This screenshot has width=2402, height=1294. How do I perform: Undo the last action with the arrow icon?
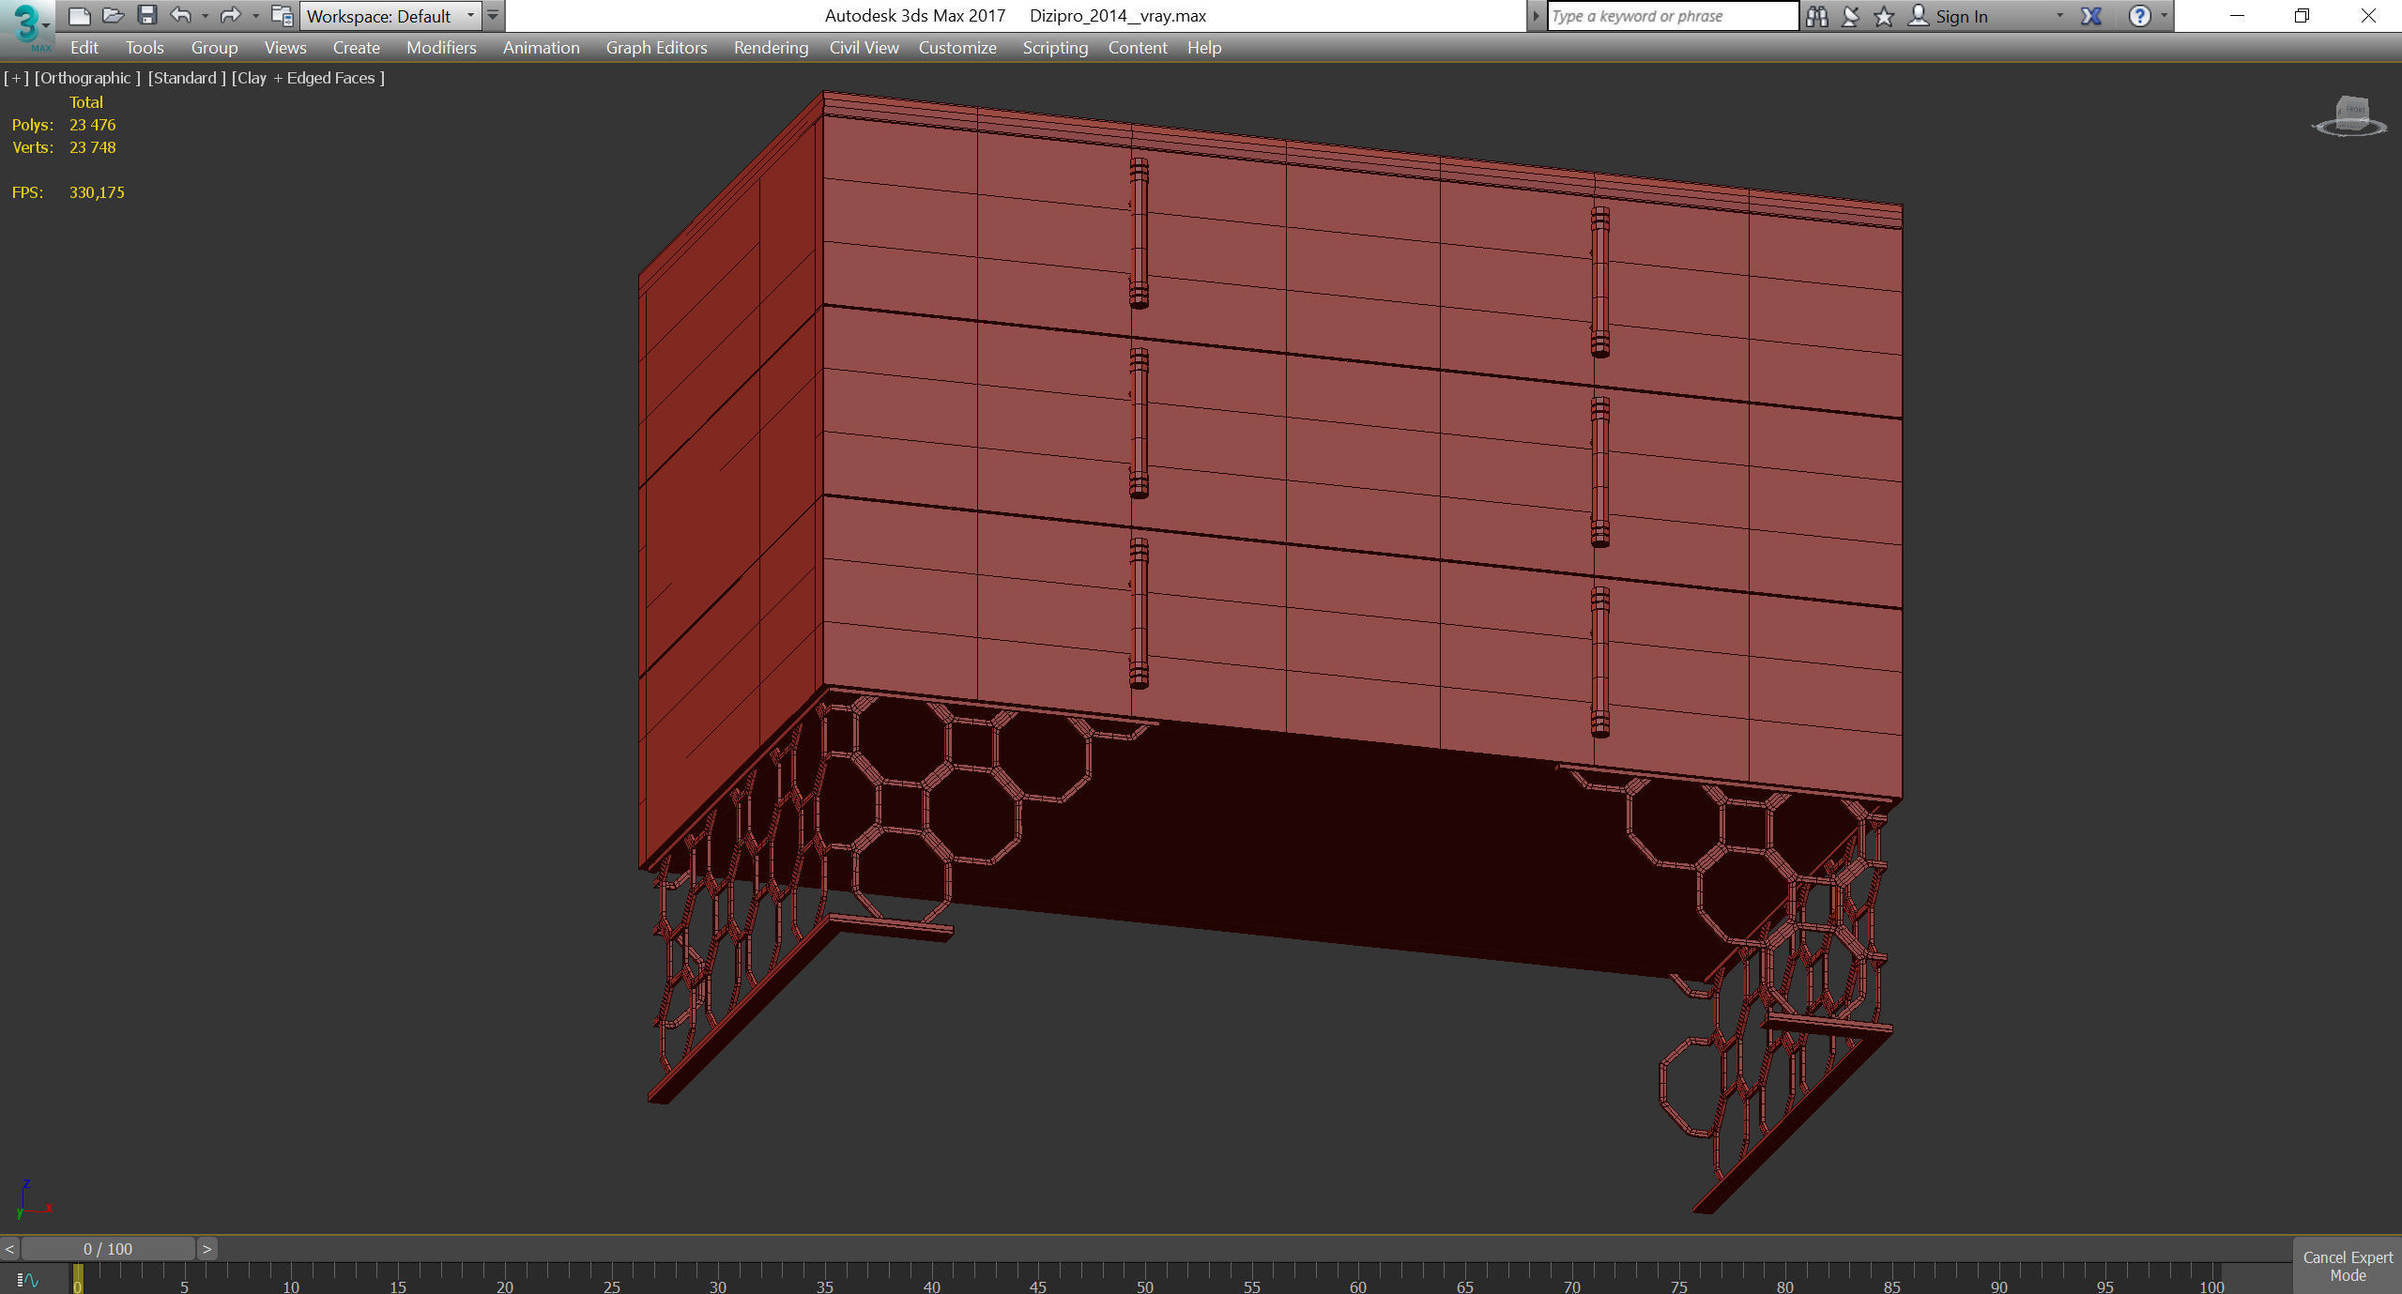(181, 15)
